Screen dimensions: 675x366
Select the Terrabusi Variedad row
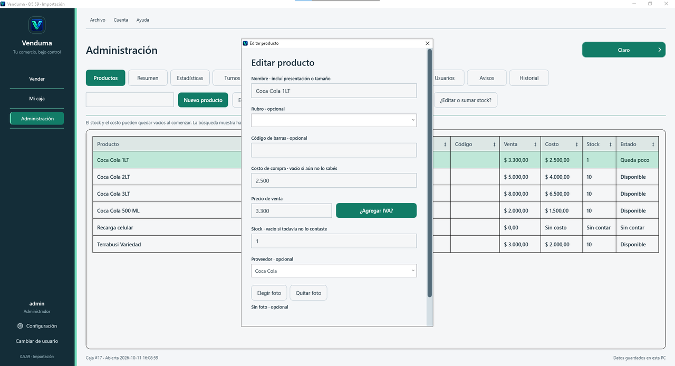click(375, 244)
